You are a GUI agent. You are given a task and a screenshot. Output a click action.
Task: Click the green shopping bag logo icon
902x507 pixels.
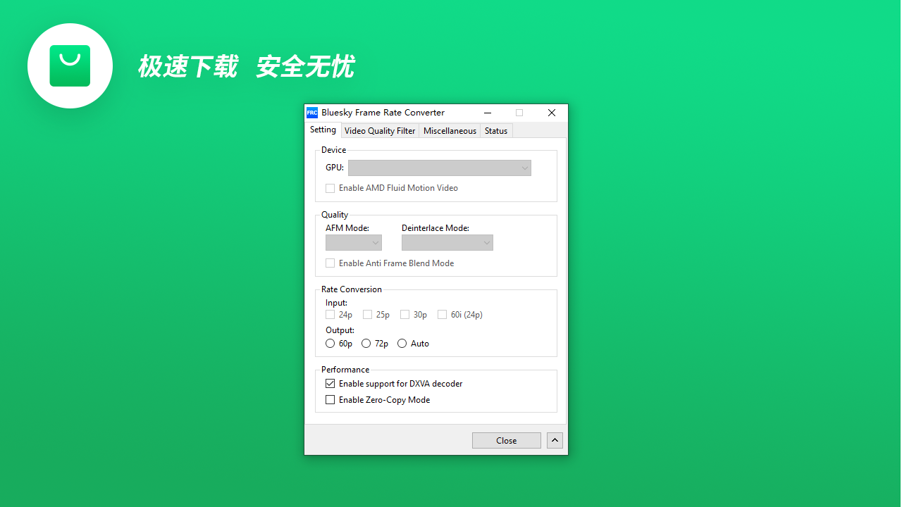pos(70,65)
